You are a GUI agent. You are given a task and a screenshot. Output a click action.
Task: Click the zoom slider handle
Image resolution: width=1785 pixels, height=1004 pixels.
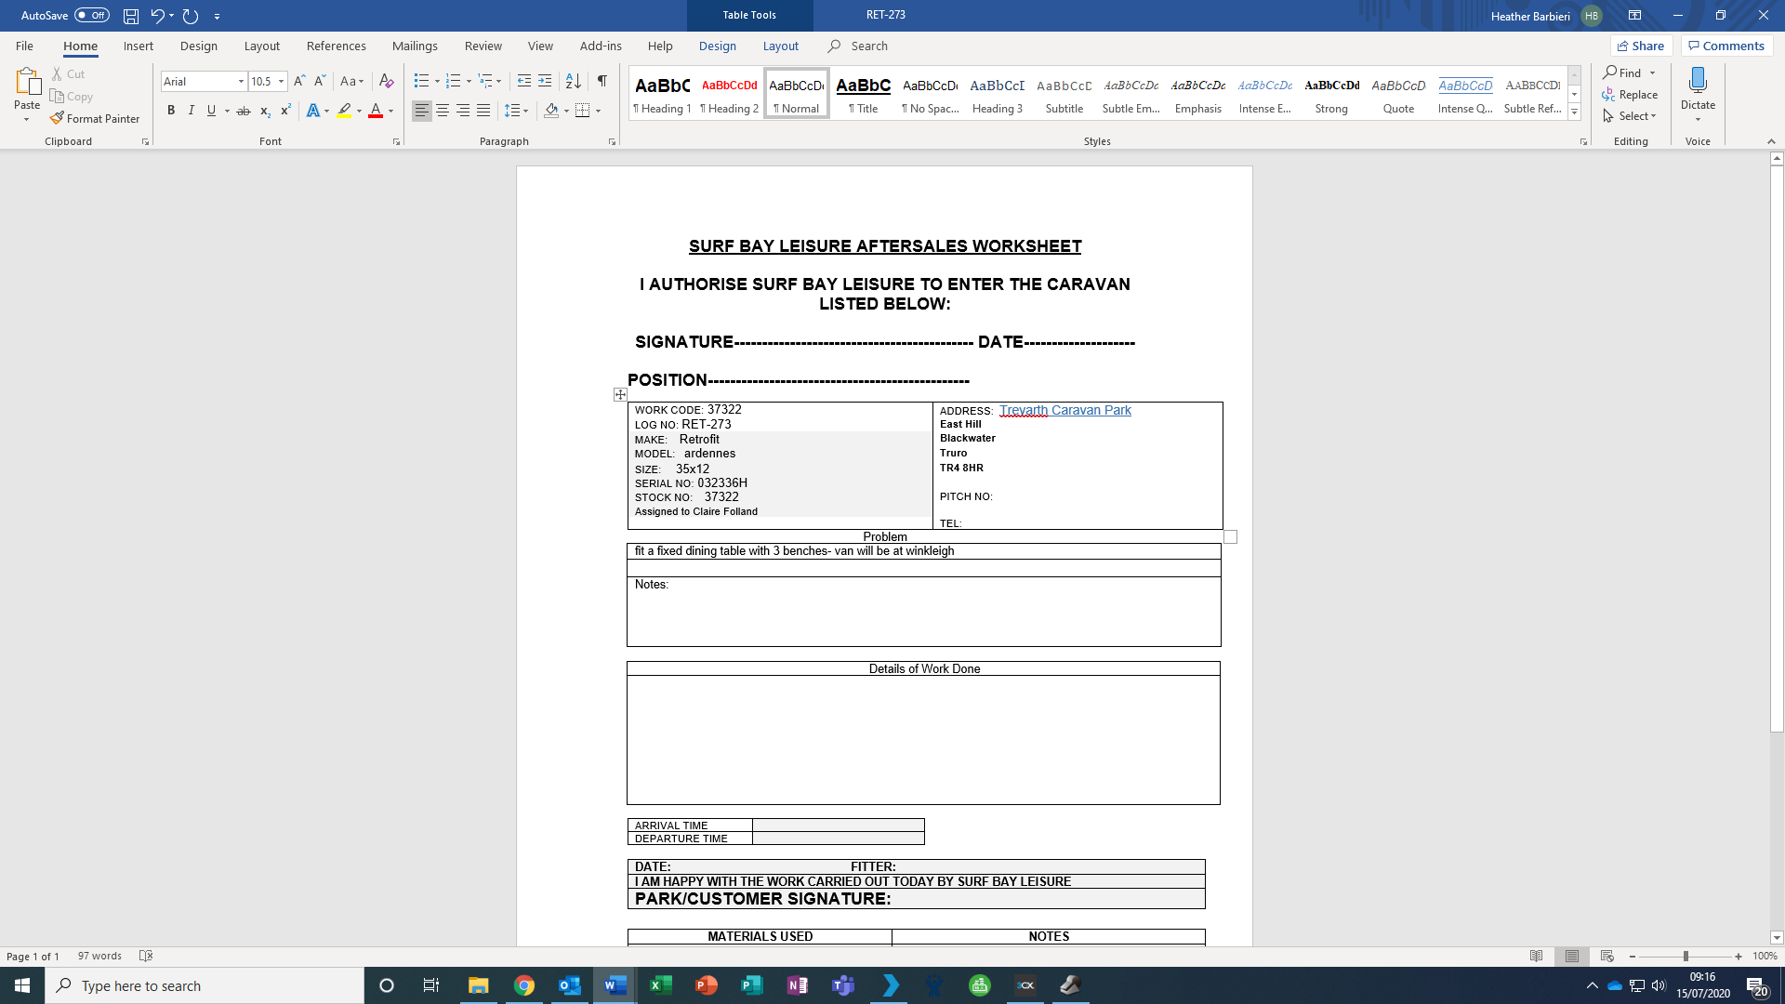click(1685, 957)
